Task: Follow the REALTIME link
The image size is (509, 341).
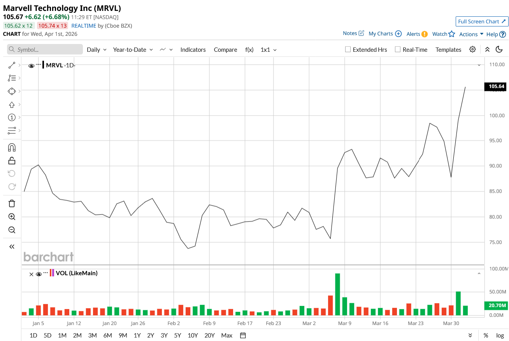Action: click(x=84, y=26)
